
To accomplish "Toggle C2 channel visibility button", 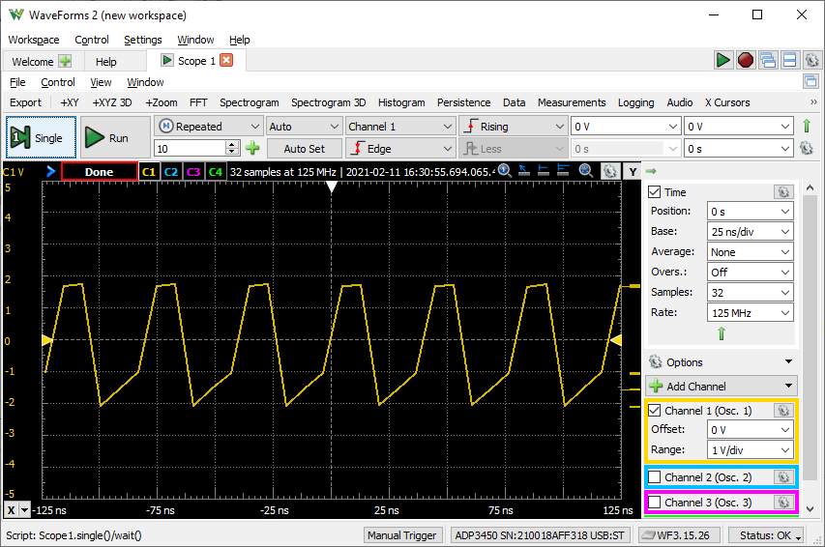I will pyautogui.click(x=171, y=172).
